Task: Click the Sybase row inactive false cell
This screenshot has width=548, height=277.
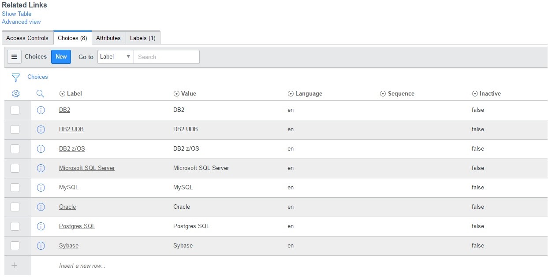Action: [478, 245]
